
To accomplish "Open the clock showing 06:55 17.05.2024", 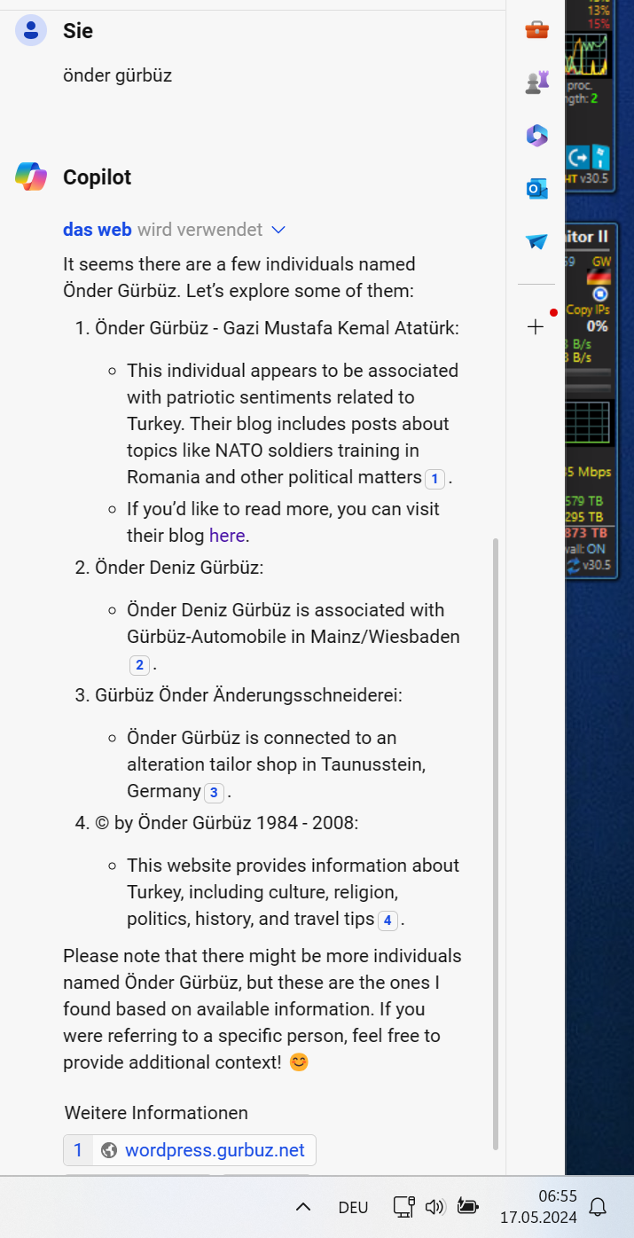I will (538, 1207).
